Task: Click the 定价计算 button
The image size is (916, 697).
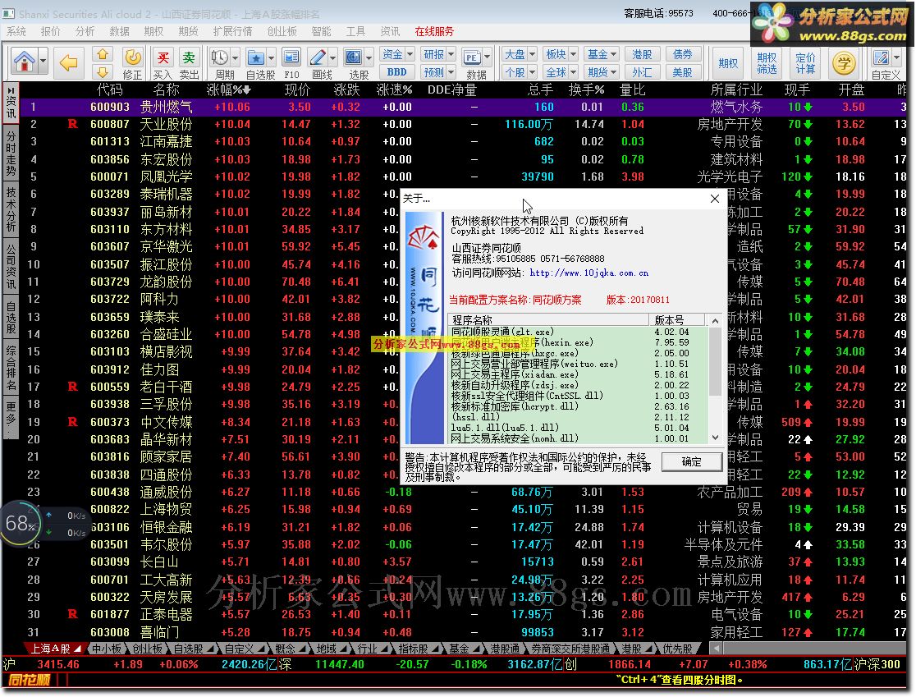Action: 805,63
